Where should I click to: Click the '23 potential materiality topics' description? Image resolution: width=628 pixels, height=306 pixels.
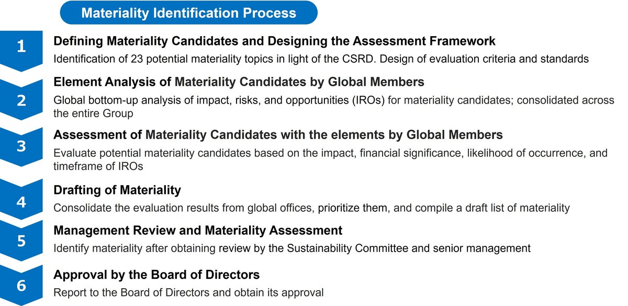click(x=322, y=59)
